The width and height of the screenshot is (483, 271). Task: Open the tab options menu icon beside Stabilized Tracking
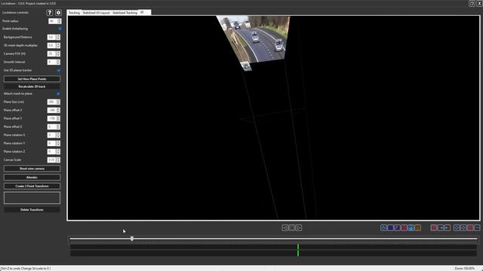click(142, 12)
